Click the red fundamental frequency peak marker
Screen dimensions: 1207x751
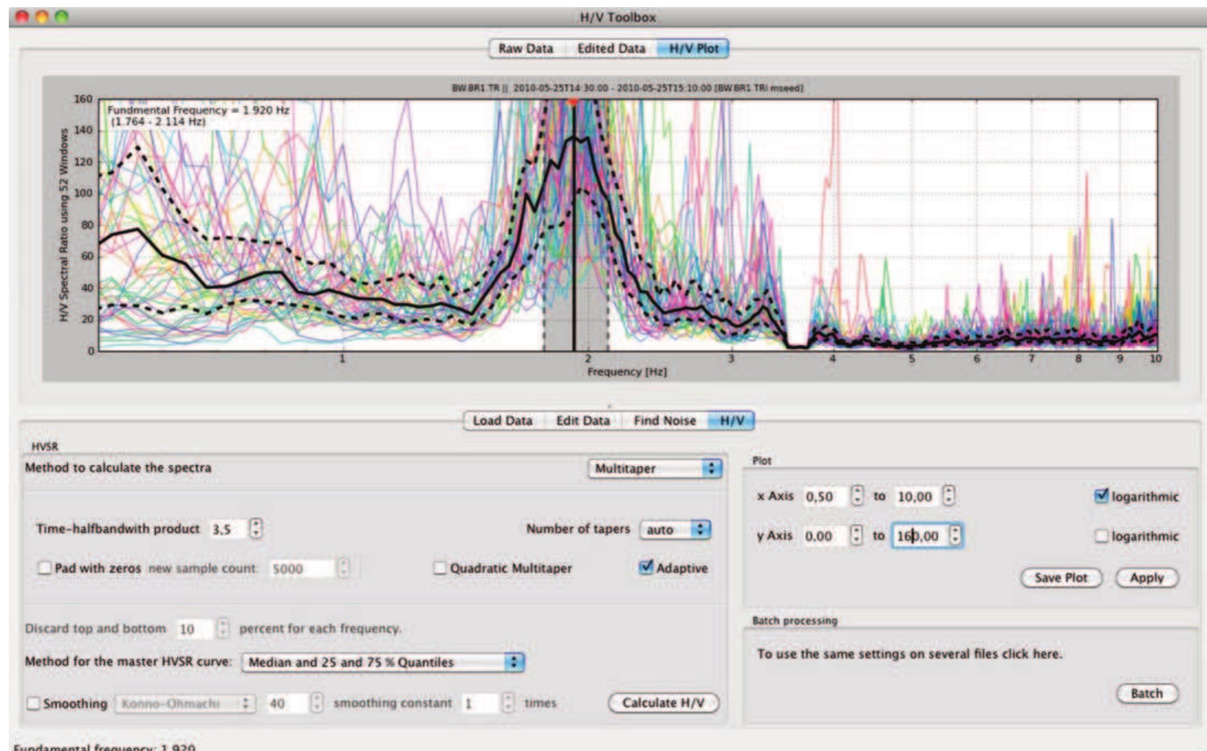tap(573, 102)
